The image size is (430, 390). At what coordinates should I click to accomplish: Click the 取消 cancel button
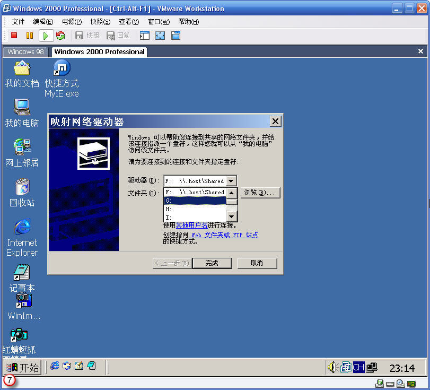[x=257, y=263]
